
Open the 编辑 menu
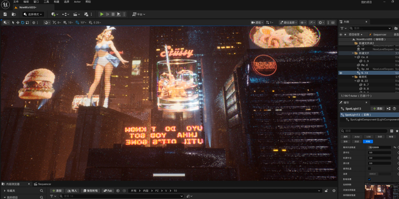[26, 2]
